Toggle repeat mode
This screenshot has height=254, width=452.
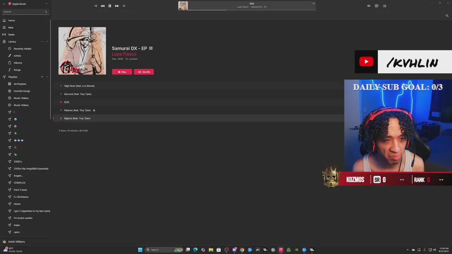click(124, 6)
